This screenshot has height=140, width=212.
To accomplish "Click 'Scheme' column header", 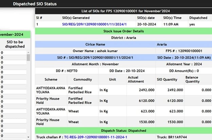I will (51, 79).
